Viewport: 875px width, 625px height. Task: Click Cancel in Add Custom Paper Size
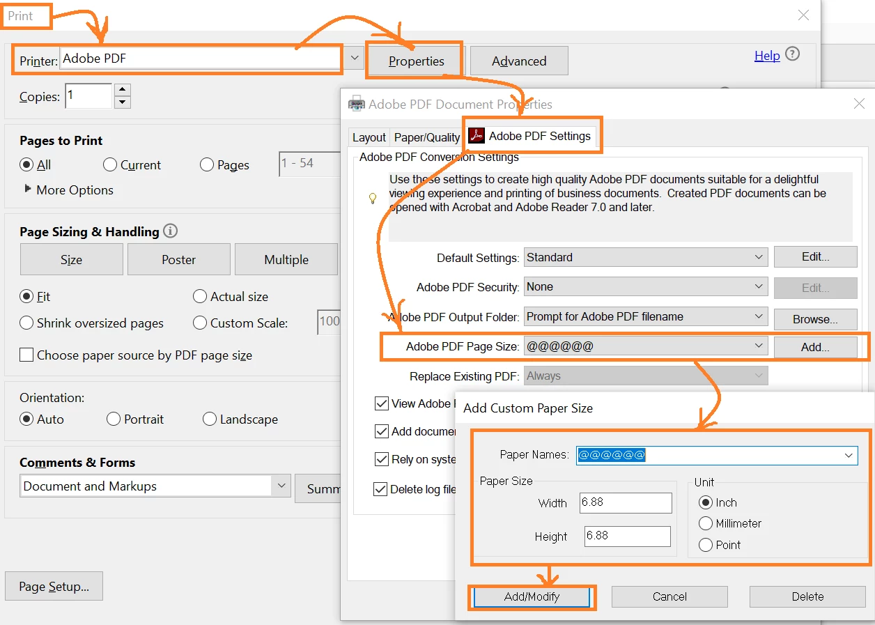click(x=669, y=596)
